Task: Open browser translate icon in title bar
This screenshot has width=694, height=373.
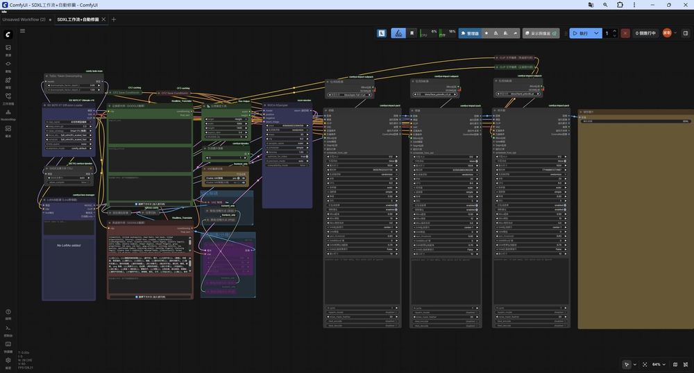Action: (x=591, y=5)
